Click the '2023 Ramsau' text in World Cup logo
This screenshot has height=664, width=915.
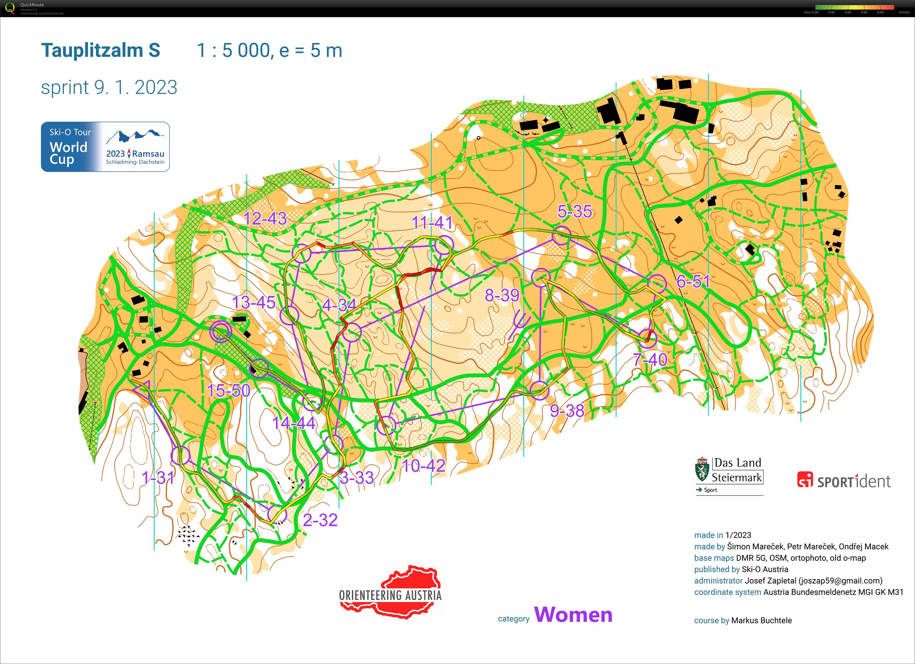click(135, 154)
